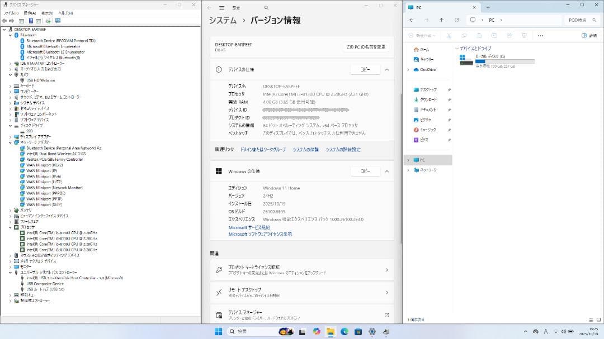Open the See more (…) Explorer menu
Screen dimensions: 604x339
pyautogui.click(x=540, y=36)
